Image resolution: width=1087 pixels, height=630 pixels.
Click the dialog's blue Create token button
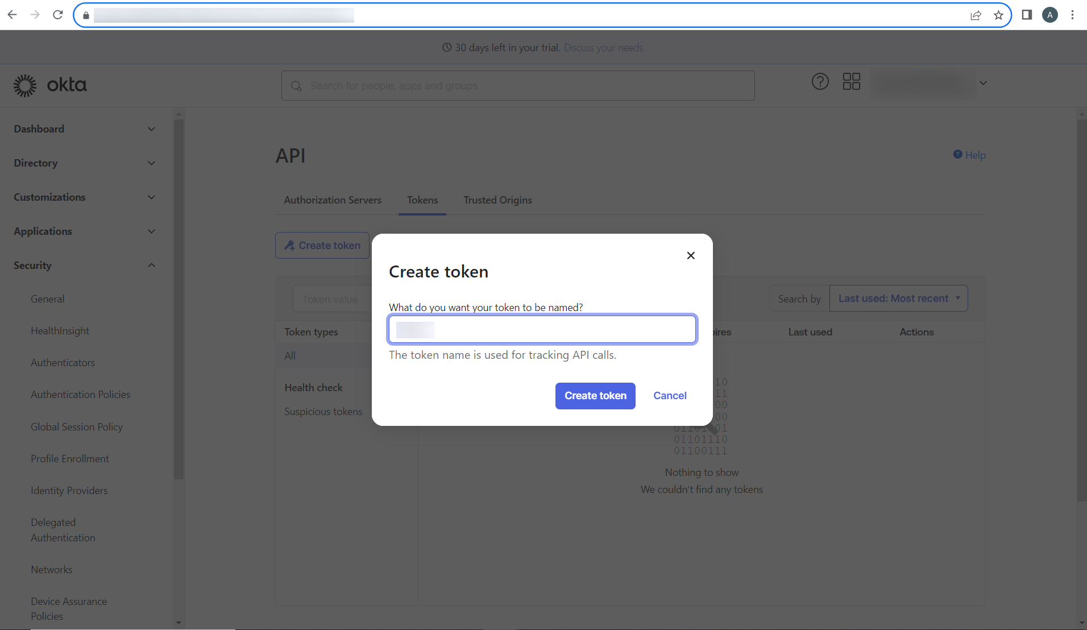coord(595,396)
